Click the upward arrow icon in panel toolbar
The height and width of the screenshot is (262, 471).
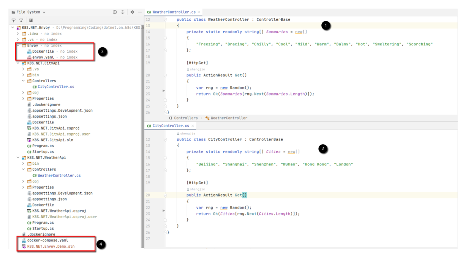[14, 20]
